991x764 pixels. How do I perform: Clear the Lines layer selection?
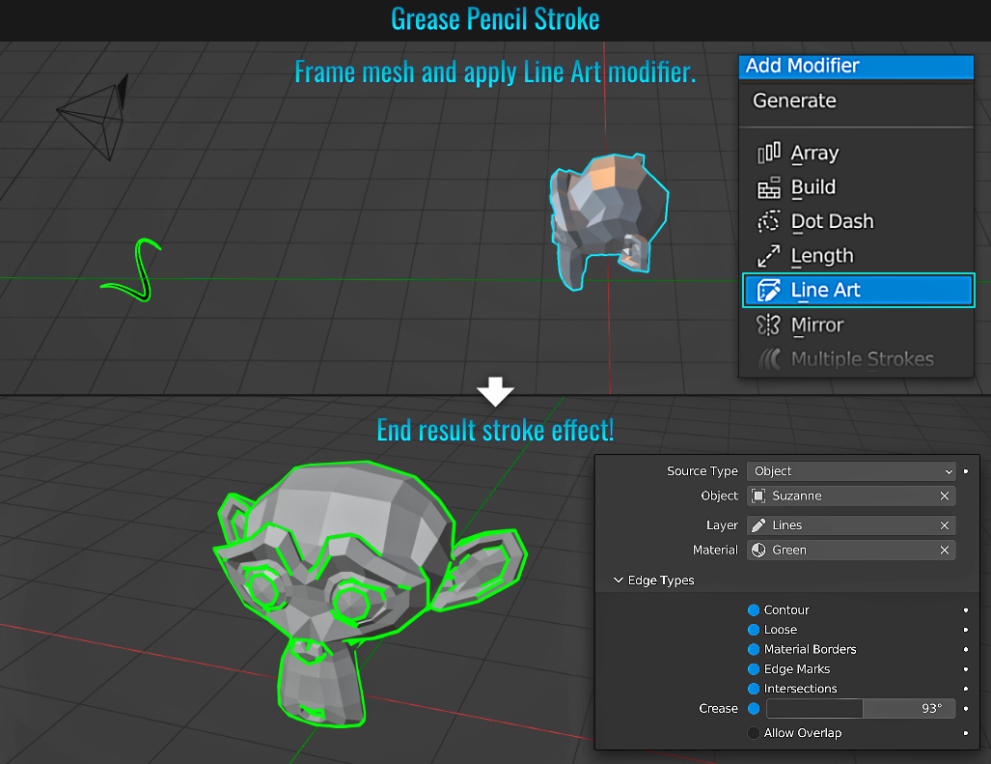click(945, 525)
